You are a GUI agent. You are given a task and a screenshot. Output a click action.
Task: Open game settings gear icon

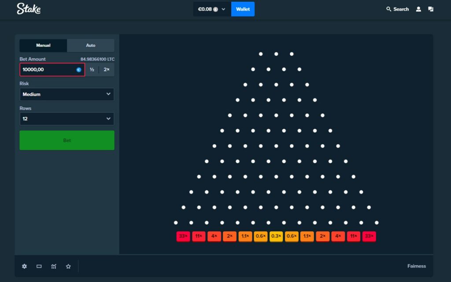pos(24,266)
